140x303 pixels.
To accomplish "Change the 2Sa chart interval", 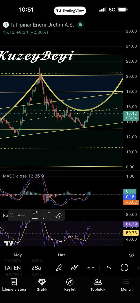I will (36, 268).
